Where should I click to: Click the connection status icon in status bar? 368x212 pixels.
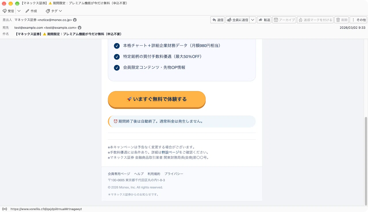point(5,209)
